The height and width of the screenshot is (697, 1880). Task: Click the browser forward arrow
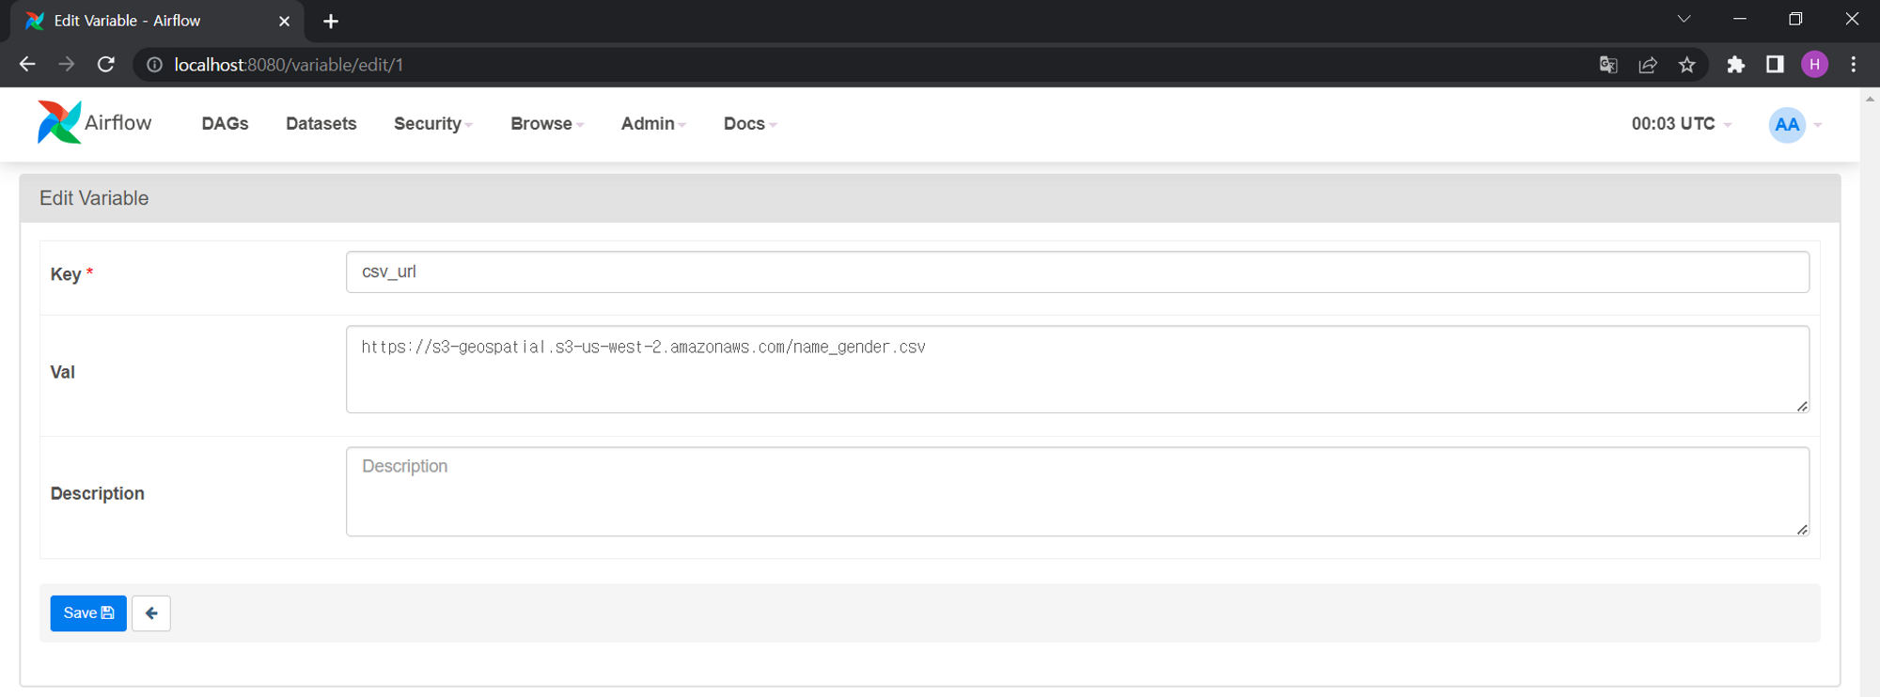[66, 64]
